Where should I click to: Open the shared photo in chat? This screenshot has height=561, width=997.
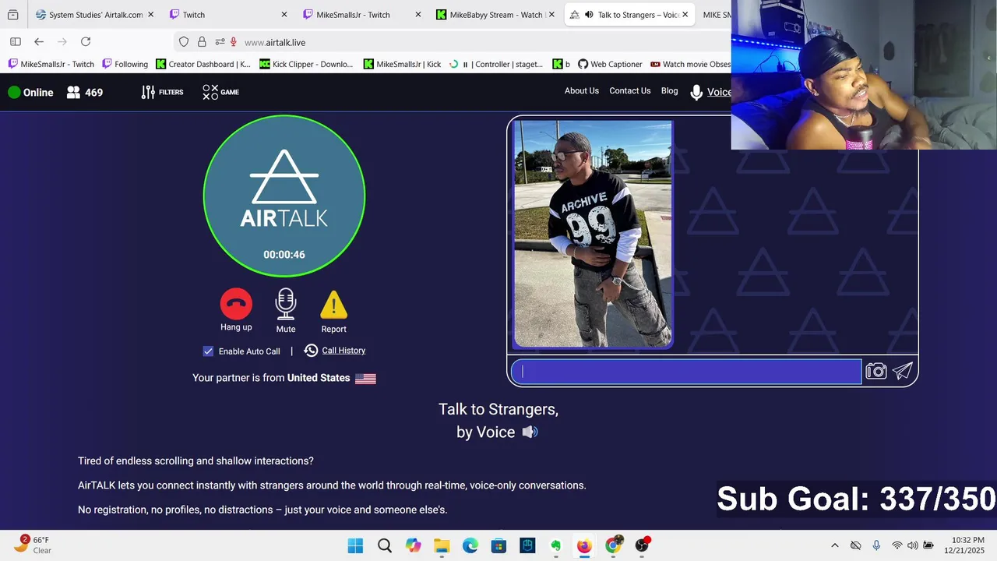click(593, 234)
